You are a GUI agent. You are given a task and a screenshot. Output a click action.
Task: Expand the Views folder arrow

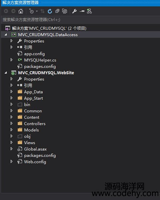(11, 142)
